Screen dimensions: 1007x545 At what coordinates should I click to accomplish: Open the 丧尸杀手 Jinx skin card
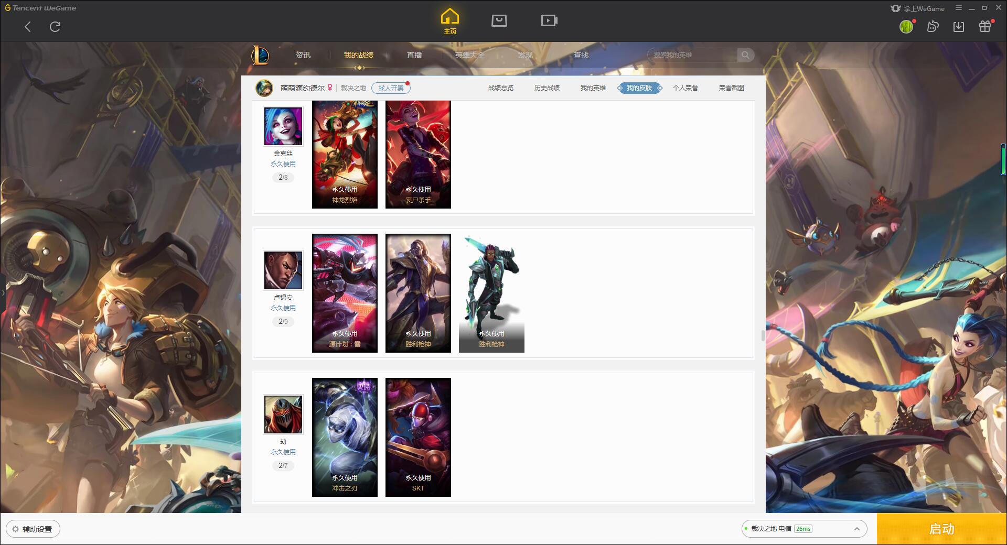point(418,155)
